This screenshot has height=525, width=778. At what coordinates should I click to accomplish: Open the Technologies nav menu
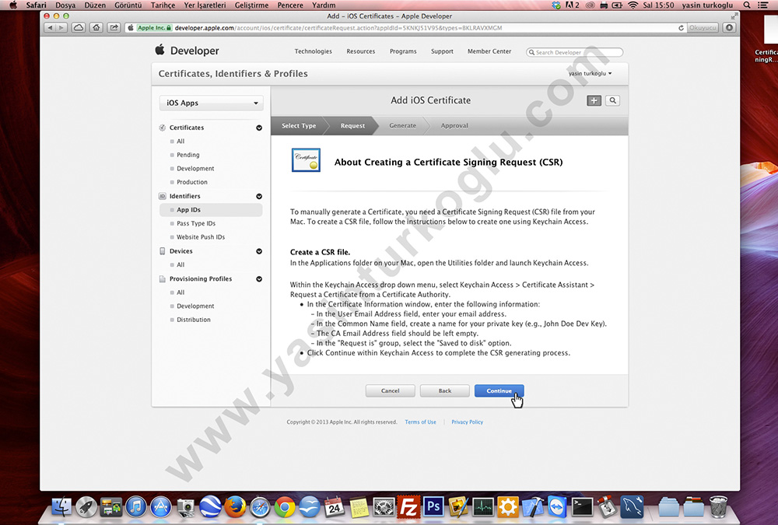[x=313, y=51]
